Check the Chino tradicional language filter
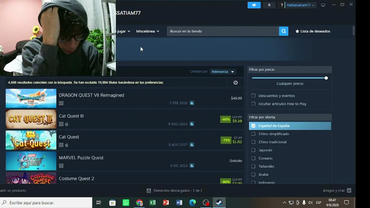Viewport: 370px width, 208px height. (x=253, y=142)
